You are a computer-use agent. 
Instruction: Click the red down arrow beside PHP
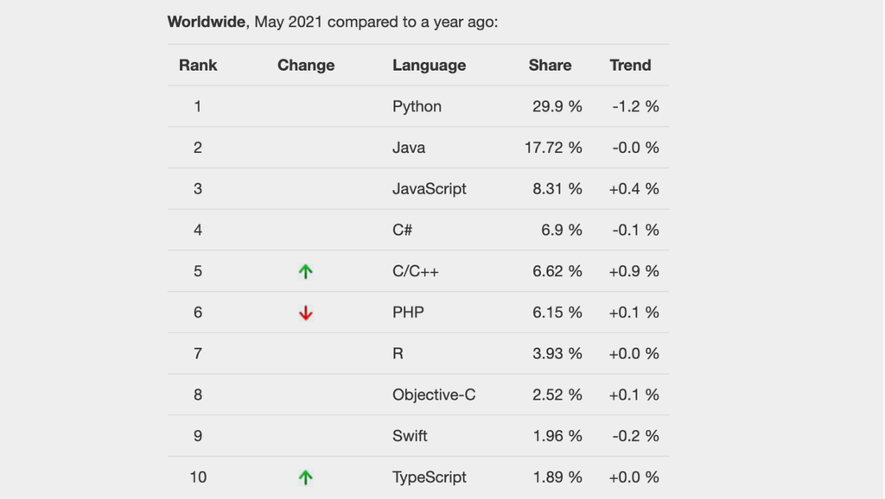306,313
